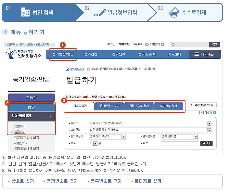Open the 자료센터 top menu
Image resolution: width=230 pixels, height=193 pixels.
tap(174, 54)
